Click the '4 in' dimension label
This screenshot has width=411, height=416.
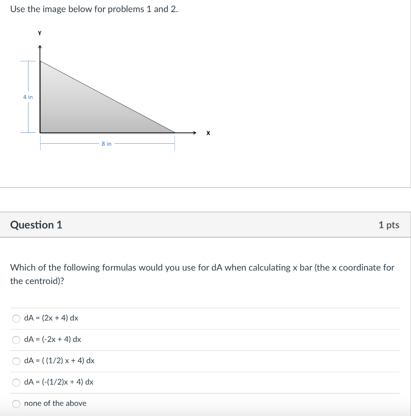pos(28,97)
